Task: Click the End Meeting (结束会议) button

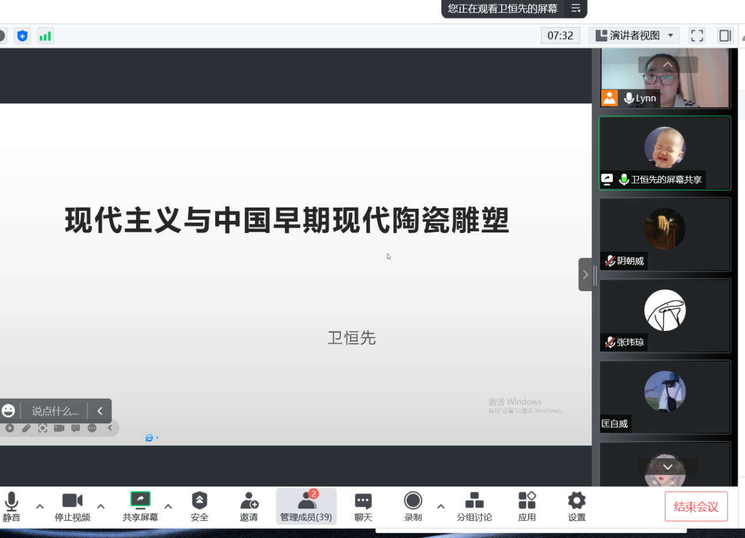Action: 696,506
